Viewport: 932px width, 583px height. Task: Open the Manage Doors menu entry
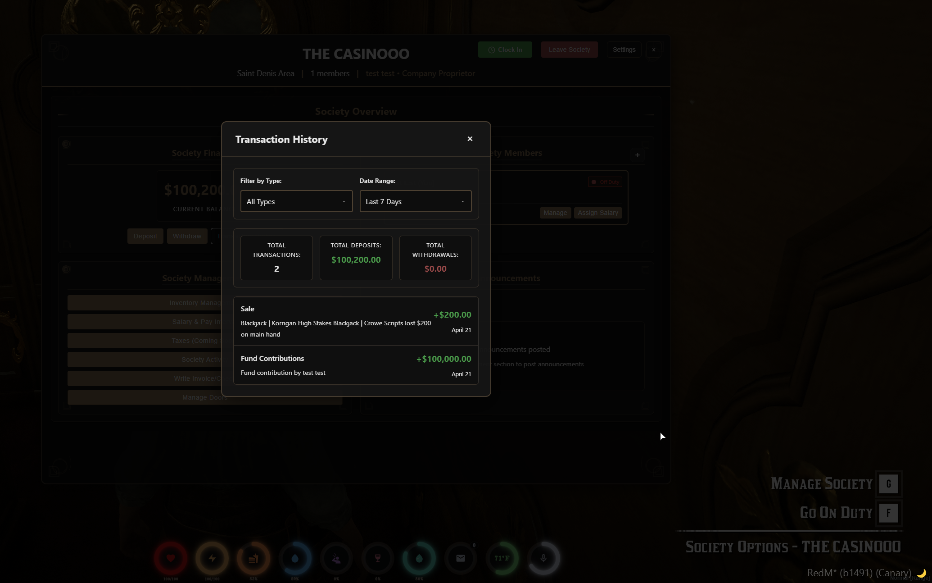click(205, 397)
